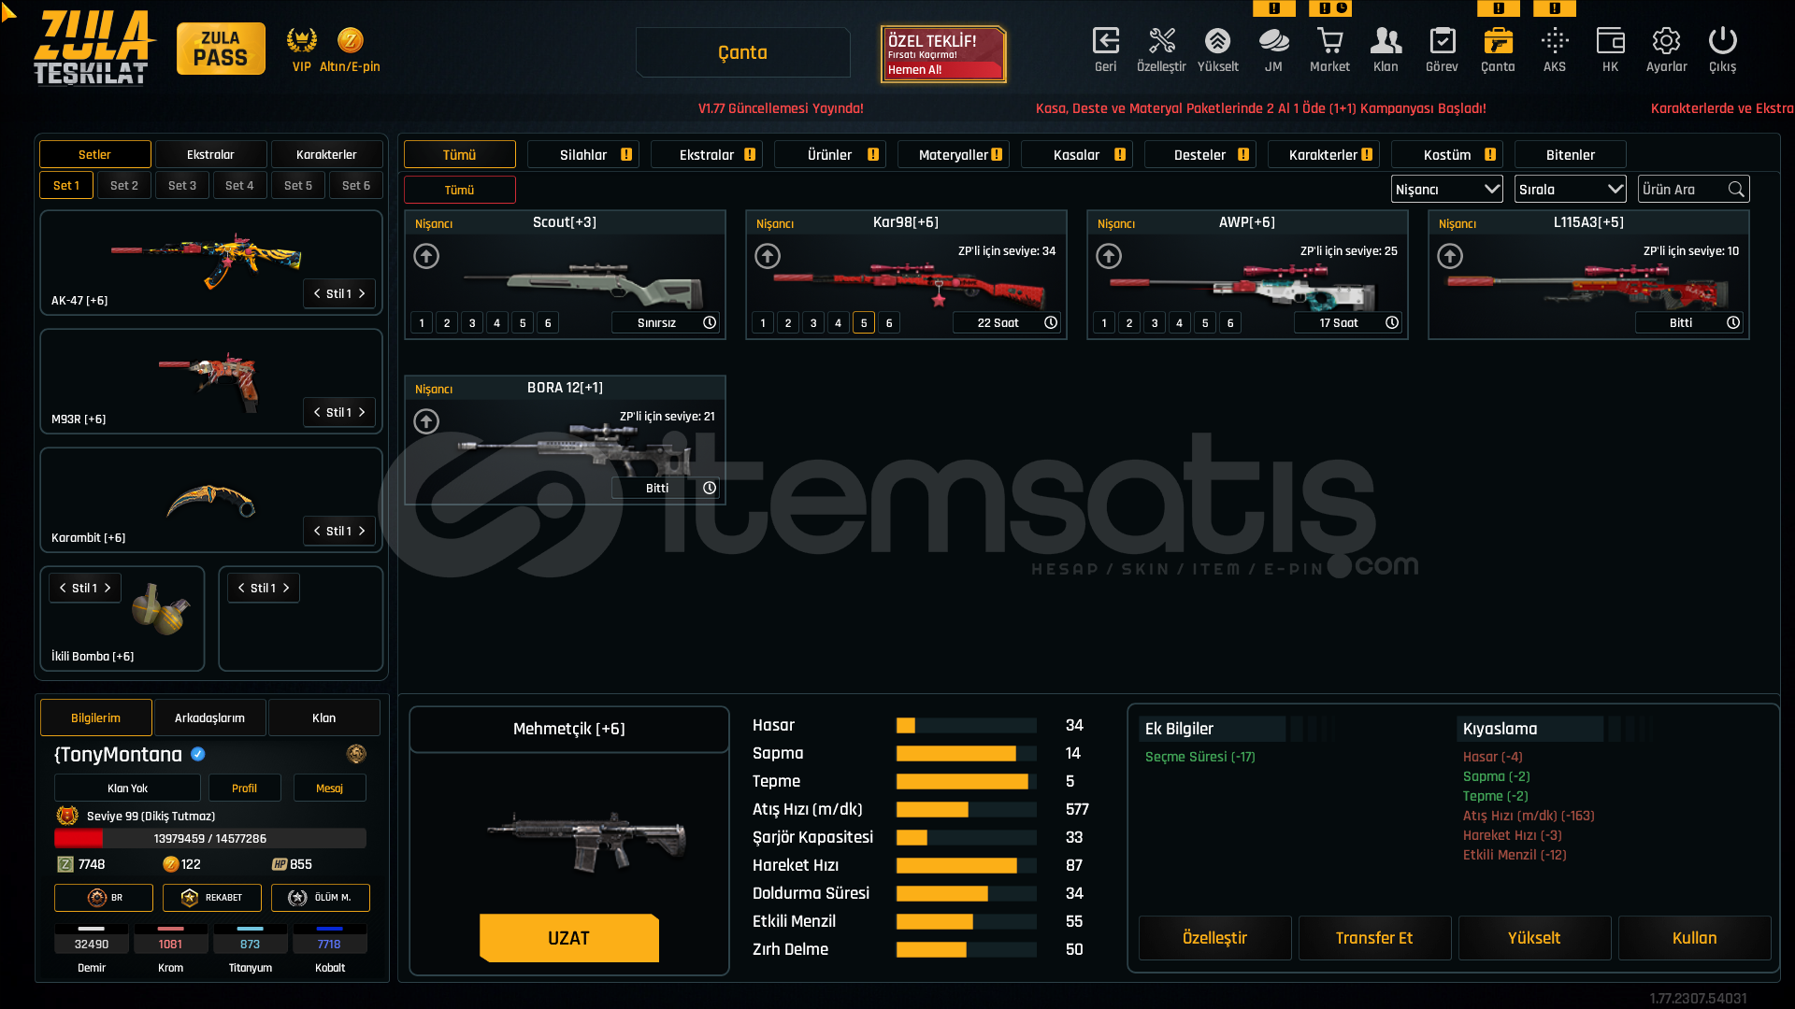The width and height of the screenshot is (1795, 1009).
Task: Open the Karakterler tab in left panel
Action: pyautogui.click(x=326, y=154)
